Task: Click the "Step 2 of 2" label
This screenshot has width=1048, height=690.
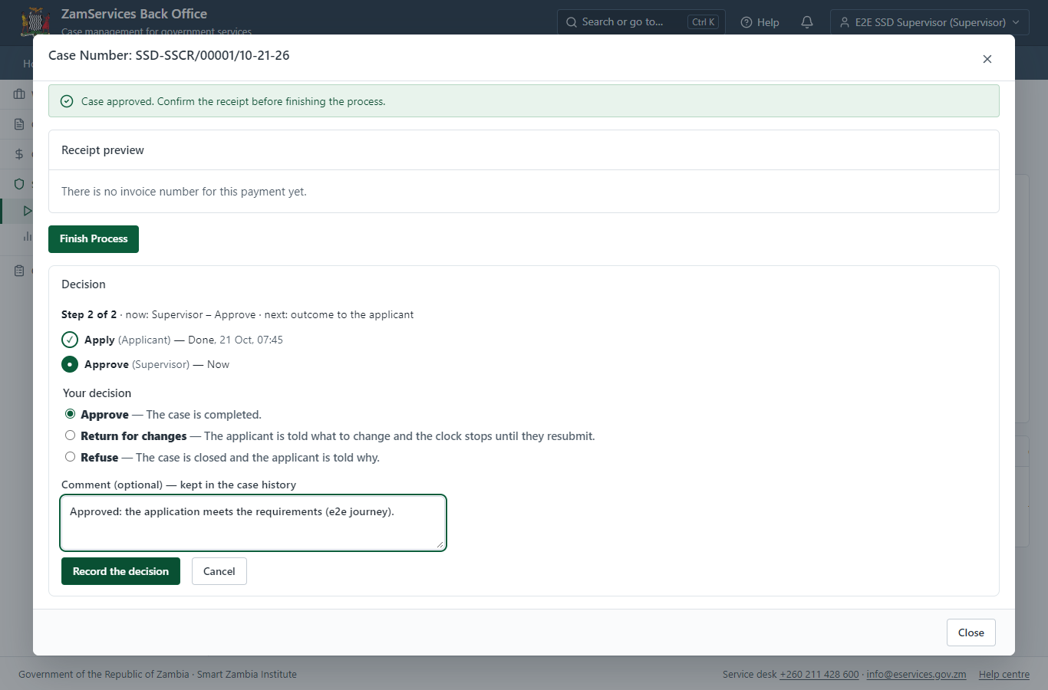Action: click(89, 314)
